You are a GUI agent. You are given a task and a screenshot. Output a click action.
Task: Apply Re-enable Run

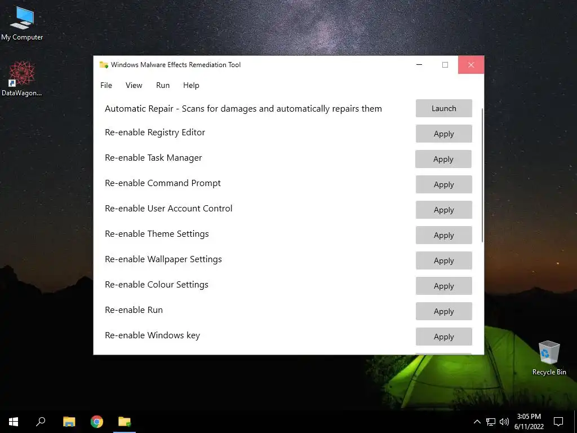(x=444, y=311)
